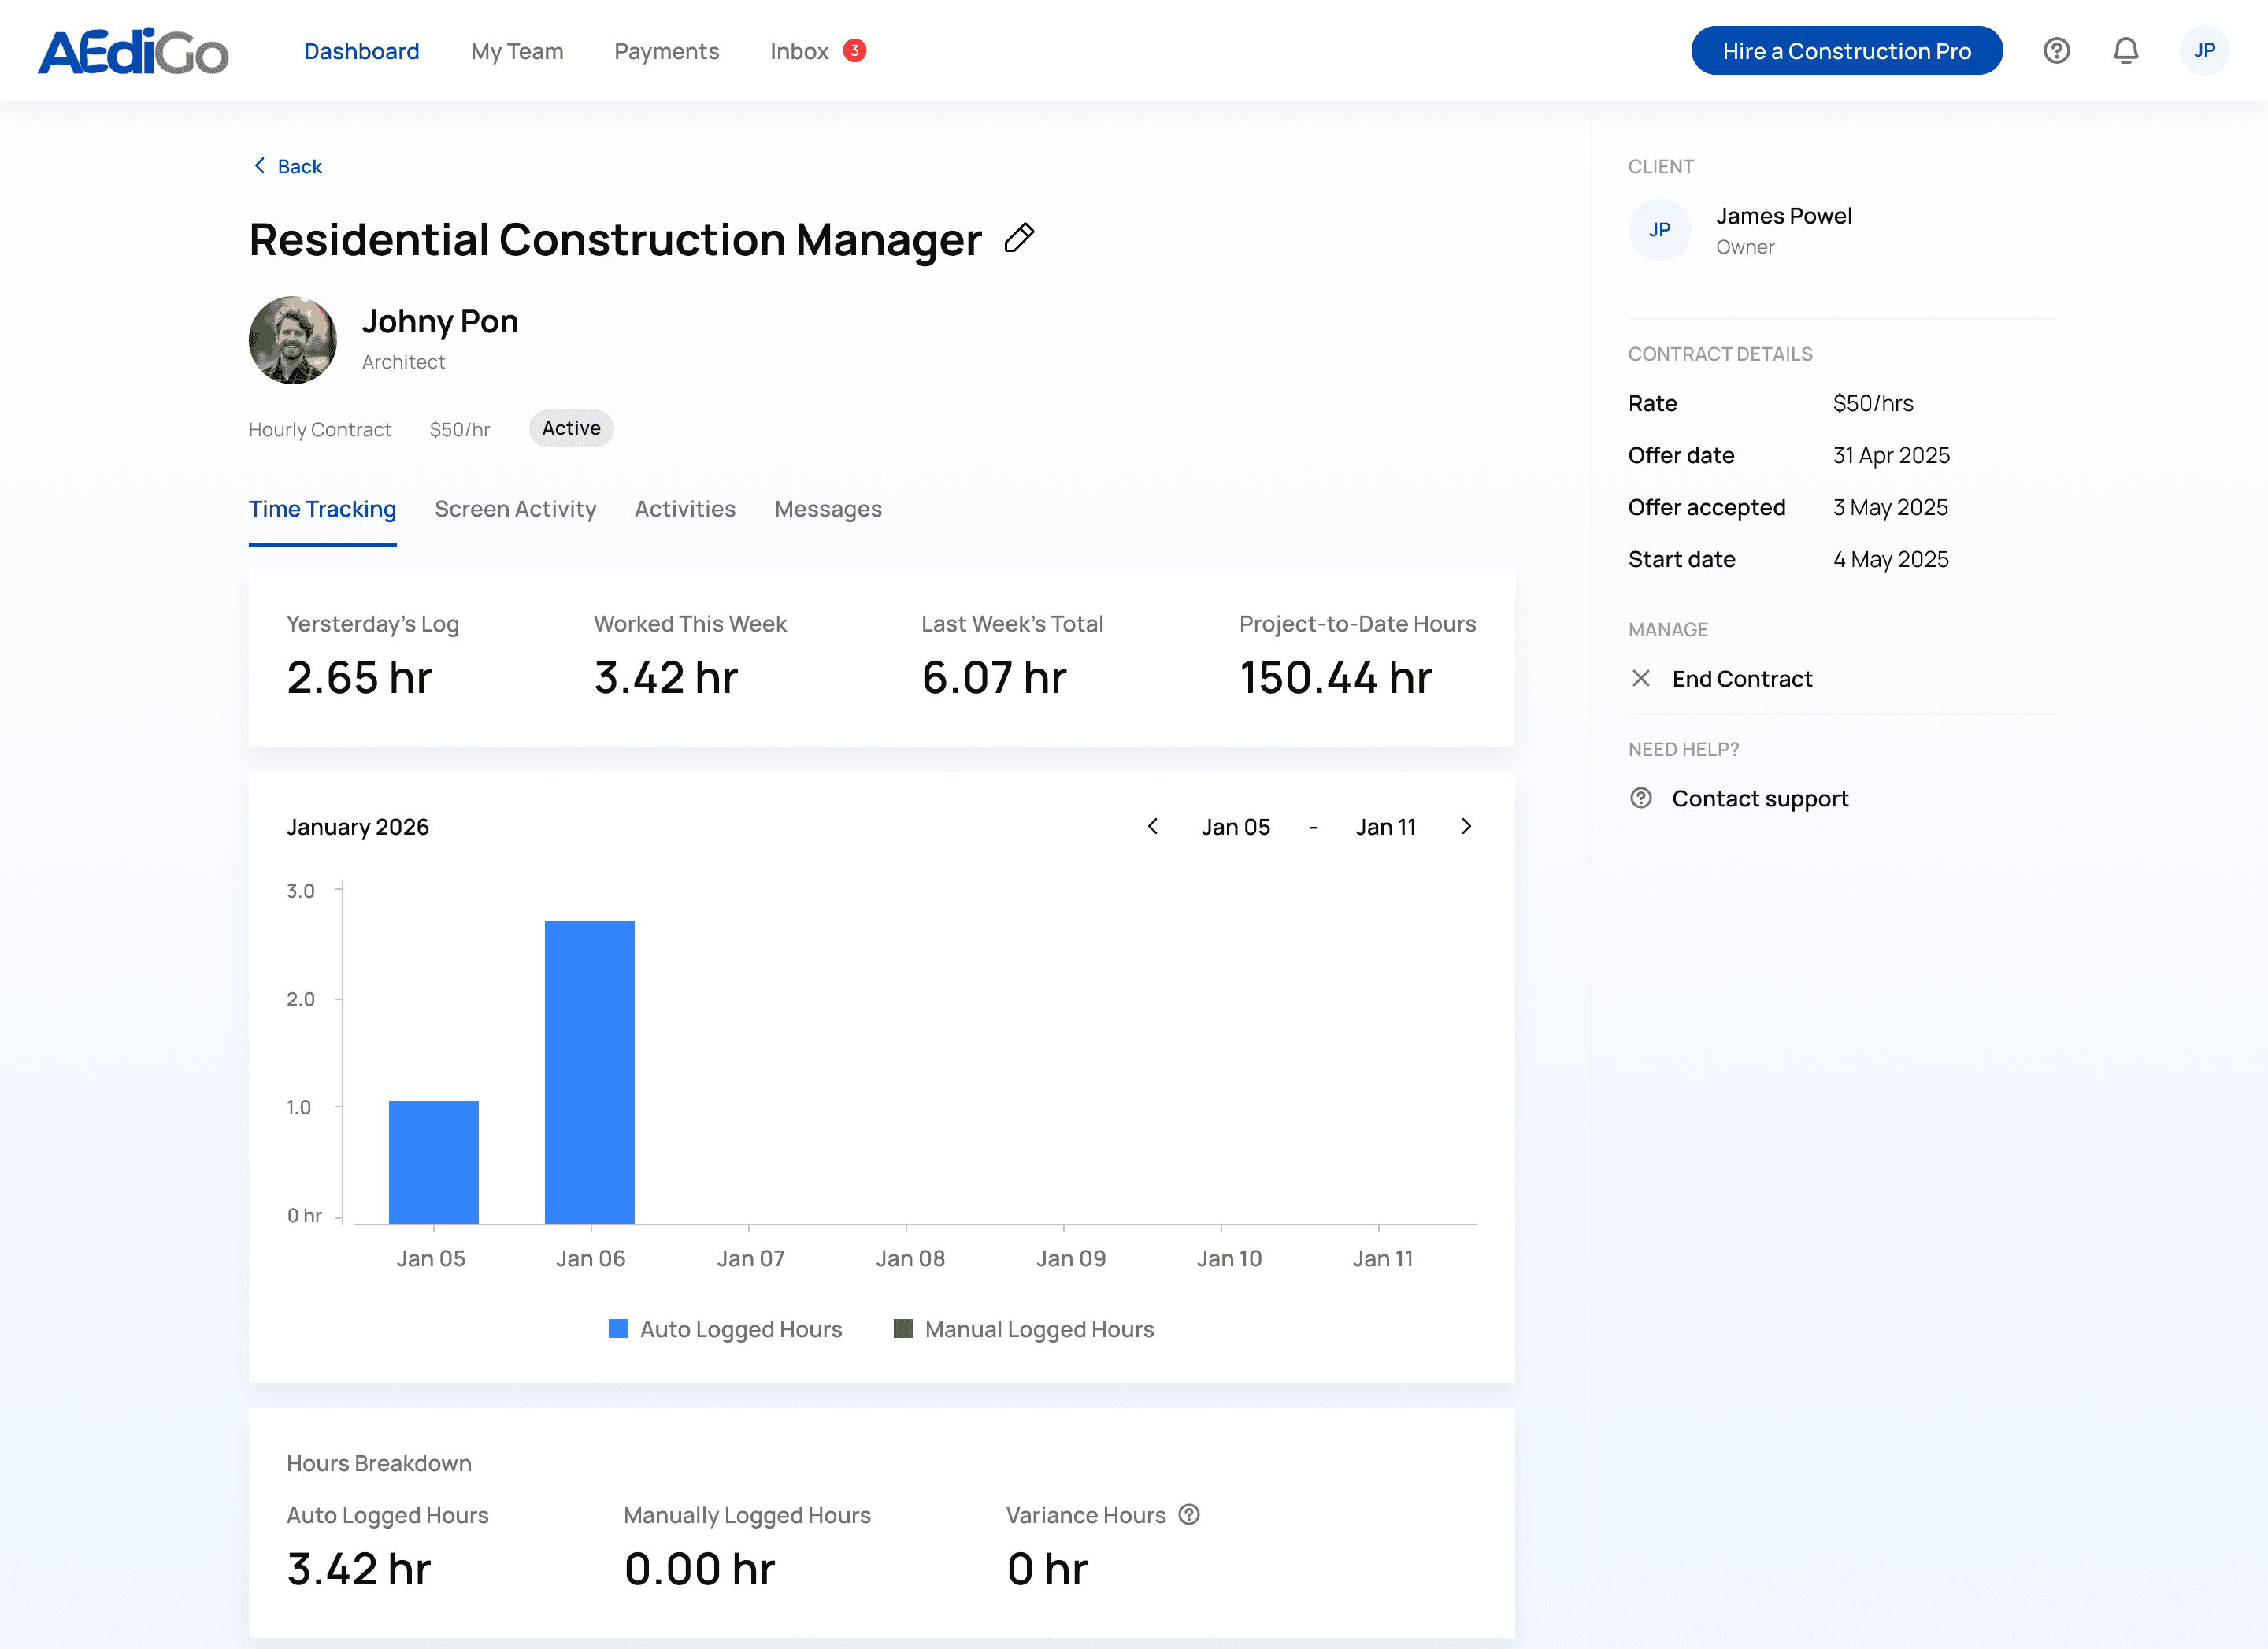Click the 'Jan 07' axis label
Viewport: 2268px width, 1649px height.
click(x=750, y=1258)
